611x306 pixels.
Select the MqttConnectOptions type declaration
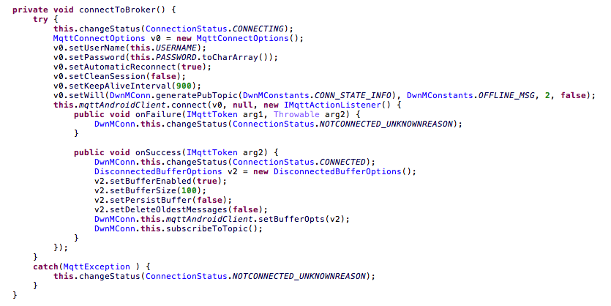[x=99, y=38]
